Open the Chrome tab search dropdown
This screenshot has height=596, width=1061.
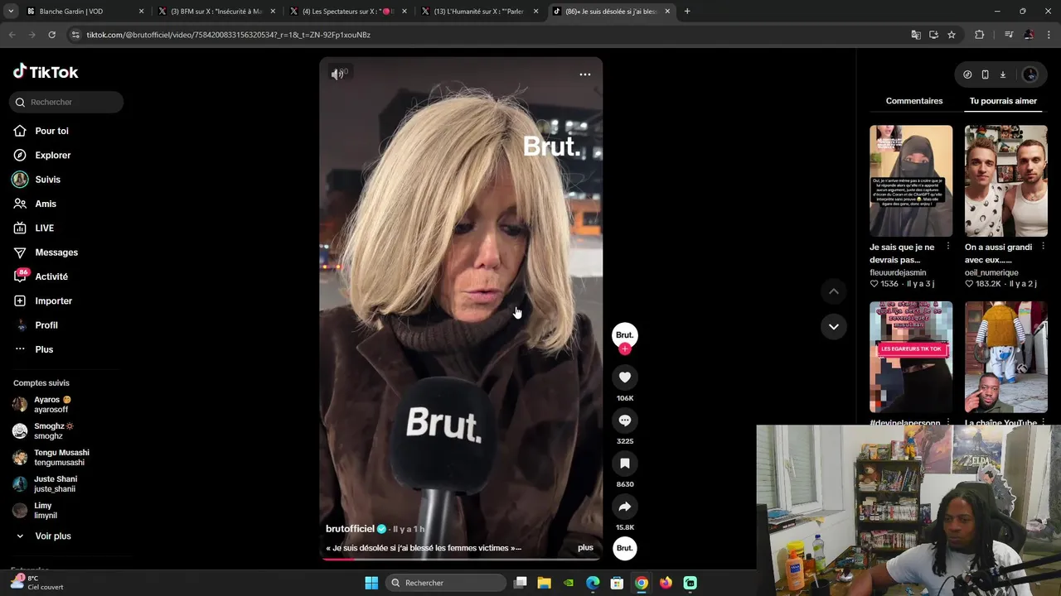11,12
